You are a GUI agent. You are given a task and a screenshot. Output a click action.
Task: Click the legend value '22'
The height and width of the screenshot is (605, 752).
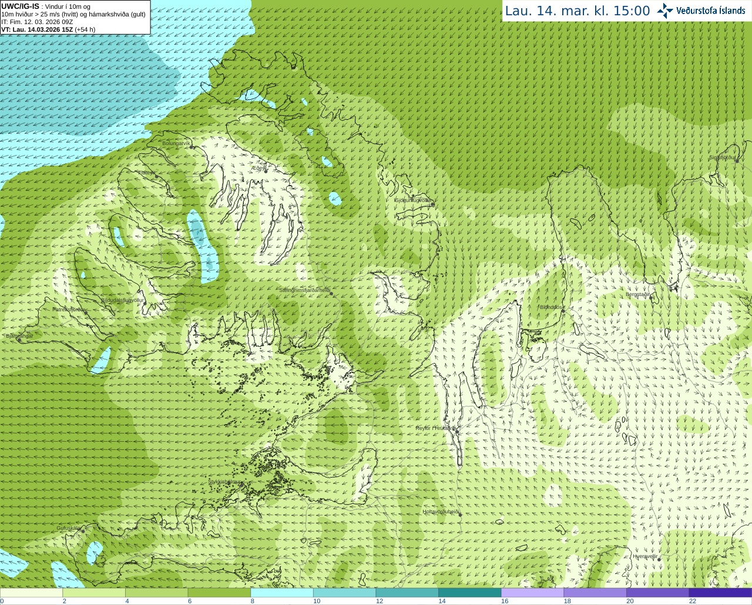(693, 601)
